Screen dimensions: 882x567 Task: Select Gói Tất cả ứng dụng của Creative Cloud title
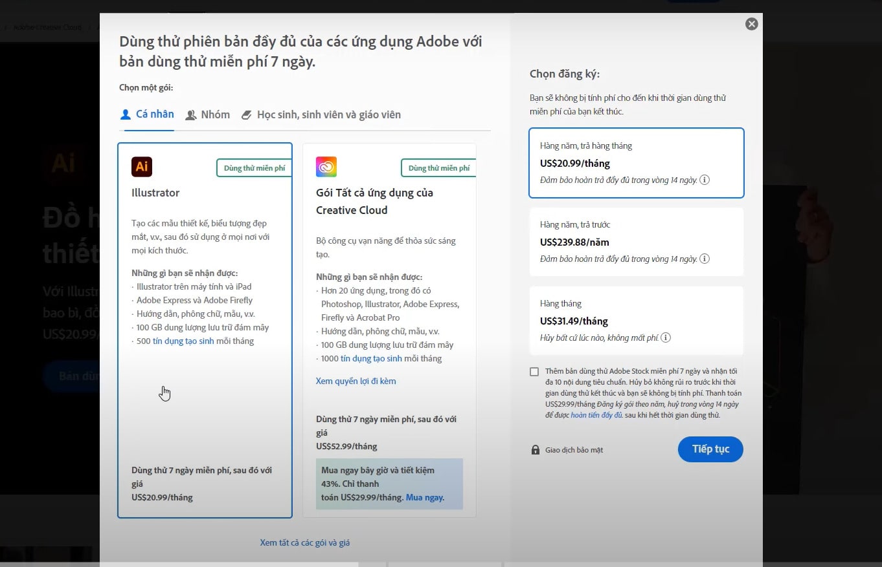pos(374,201)
